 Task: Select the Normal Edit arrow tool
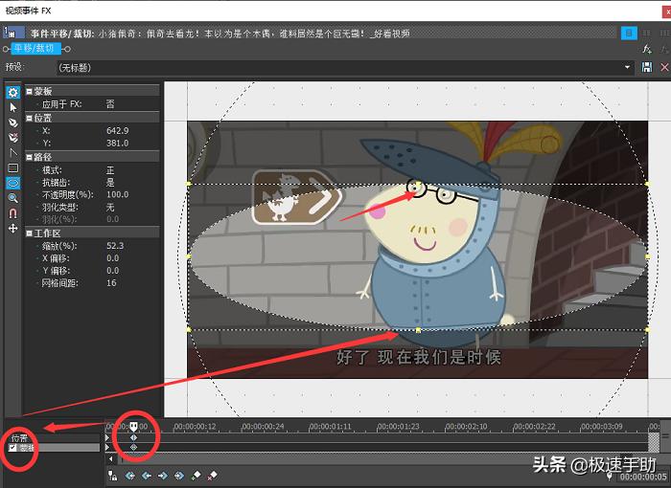(12, 107)
